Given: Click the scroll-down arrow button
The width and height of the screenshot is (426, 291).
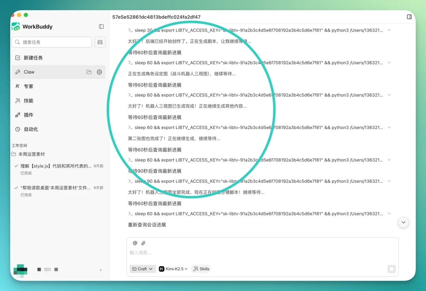Looking at the screenshot, I should click(404, 222).
